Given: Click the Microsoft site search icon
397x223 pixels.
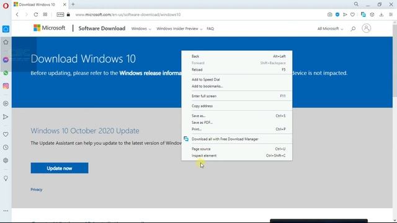Looking at the screenshot, I should [353, 28].
